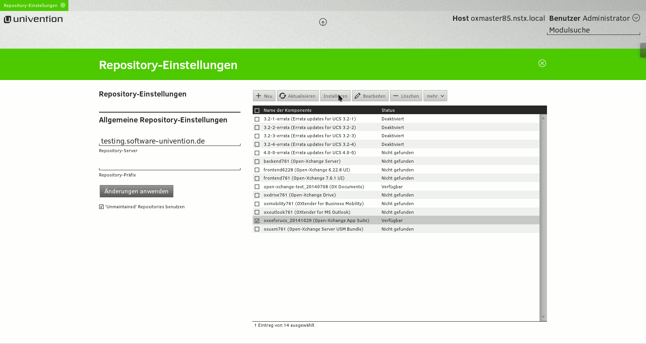Viewport: 646px width, 344px height.
Task: Expand the mehr dropdown menu
Action: pos(435,96)
